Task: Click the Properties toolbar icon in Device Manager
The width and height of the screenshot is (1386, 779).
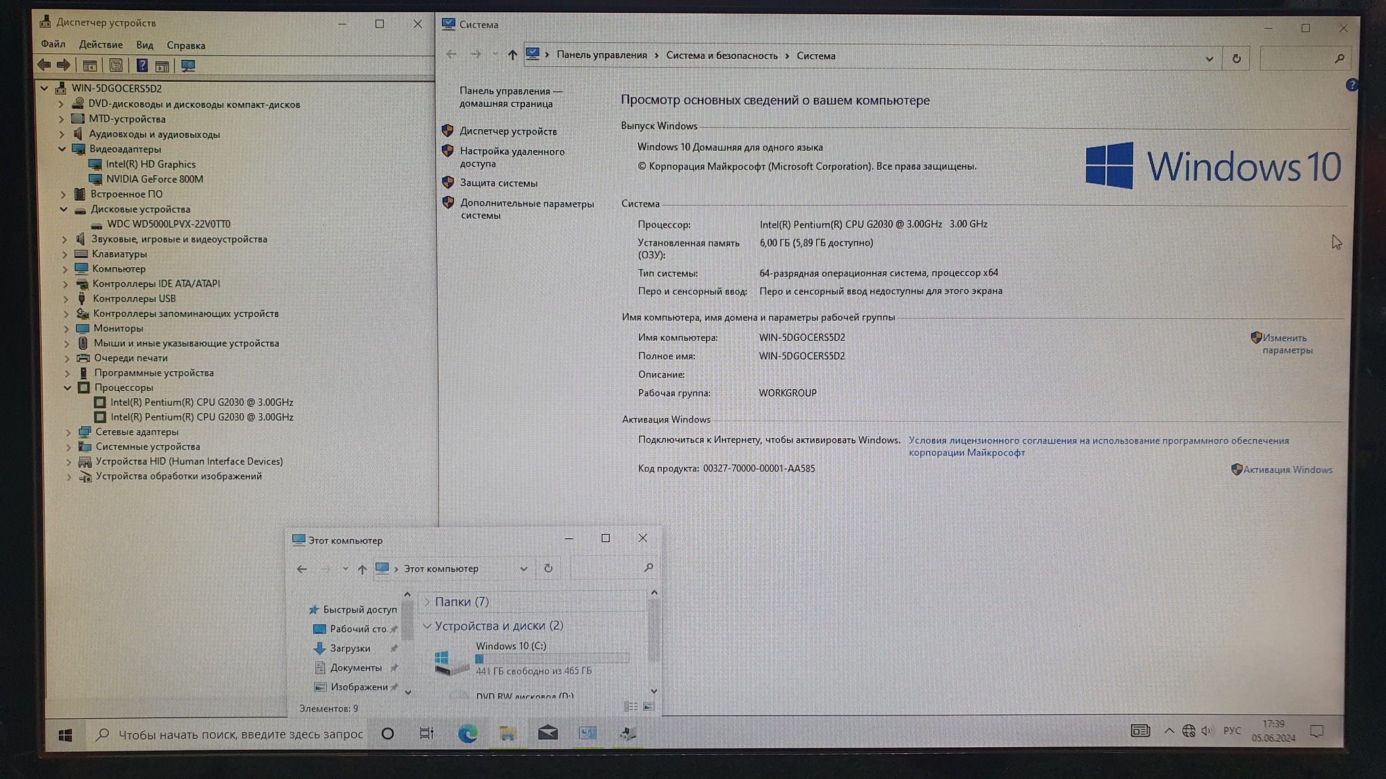Action: click(116, 66)
